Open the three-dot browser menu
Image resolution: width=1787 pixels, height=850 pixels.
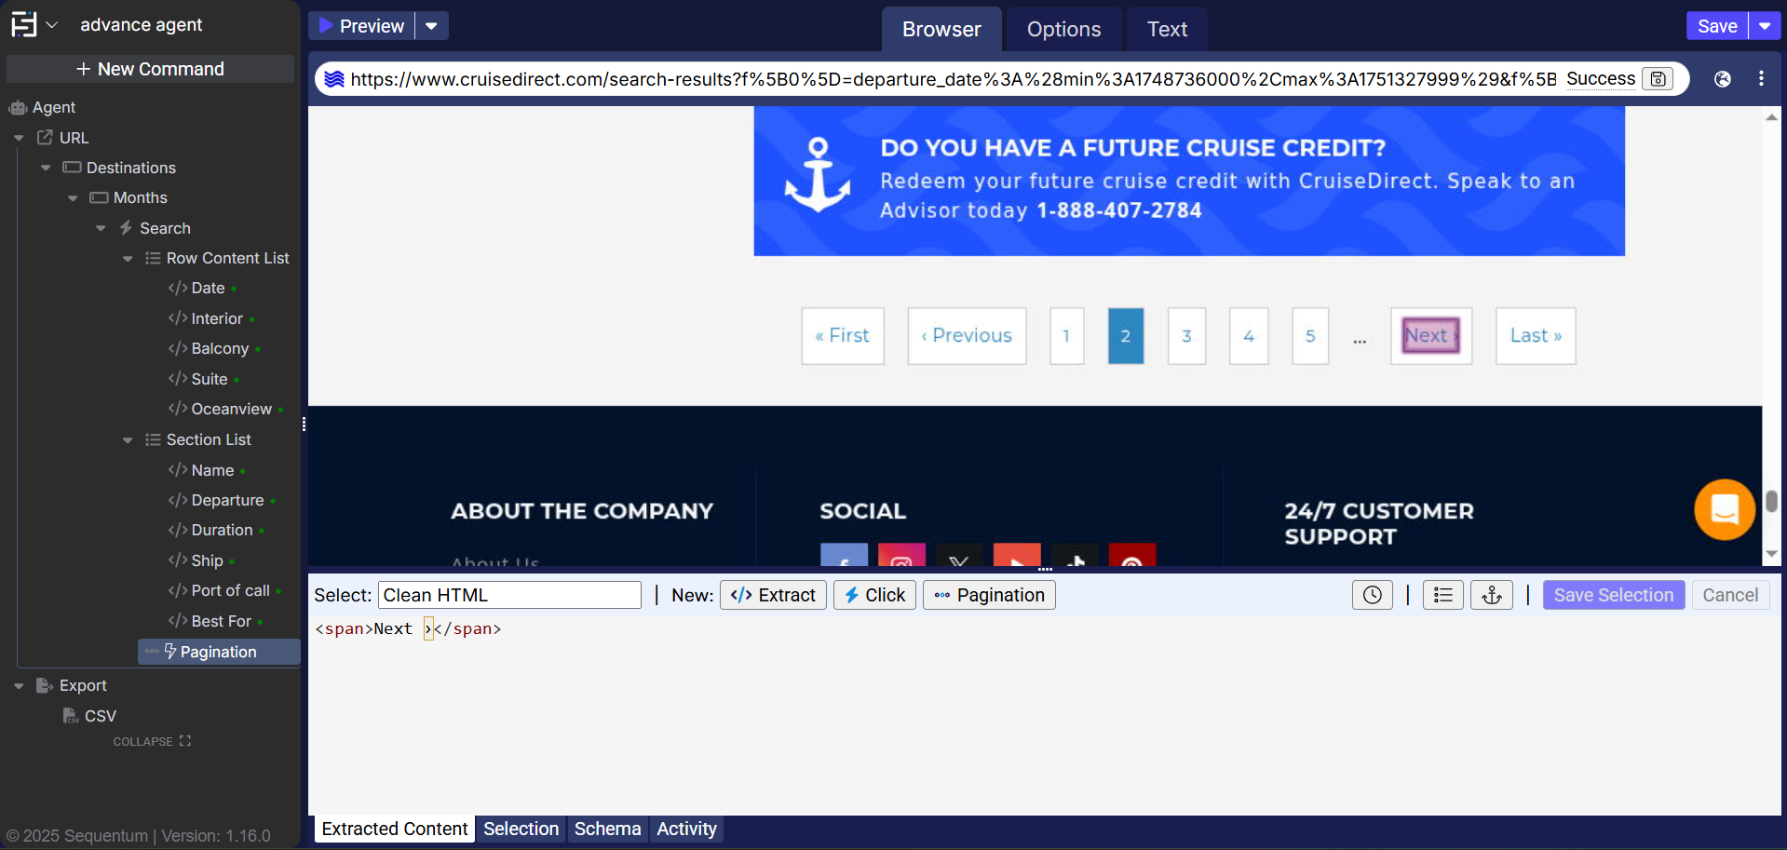pyautogui.click(x=1760, y=79)
